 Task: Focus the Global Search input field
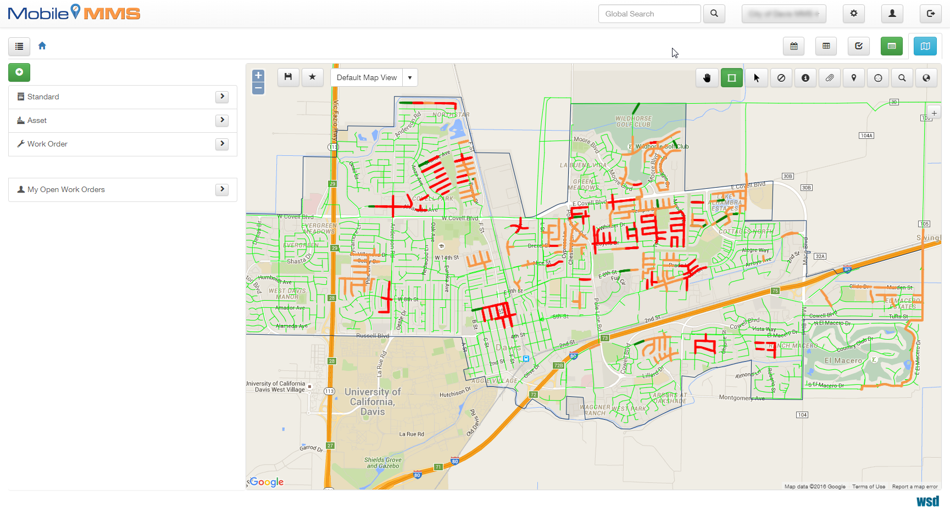[x=649, y=14]
